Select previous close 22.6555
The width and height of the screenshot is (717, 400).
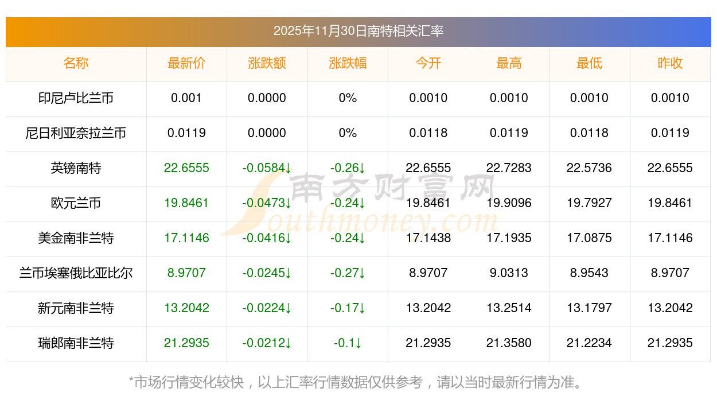pyautogui.click(x=670, y=168)
